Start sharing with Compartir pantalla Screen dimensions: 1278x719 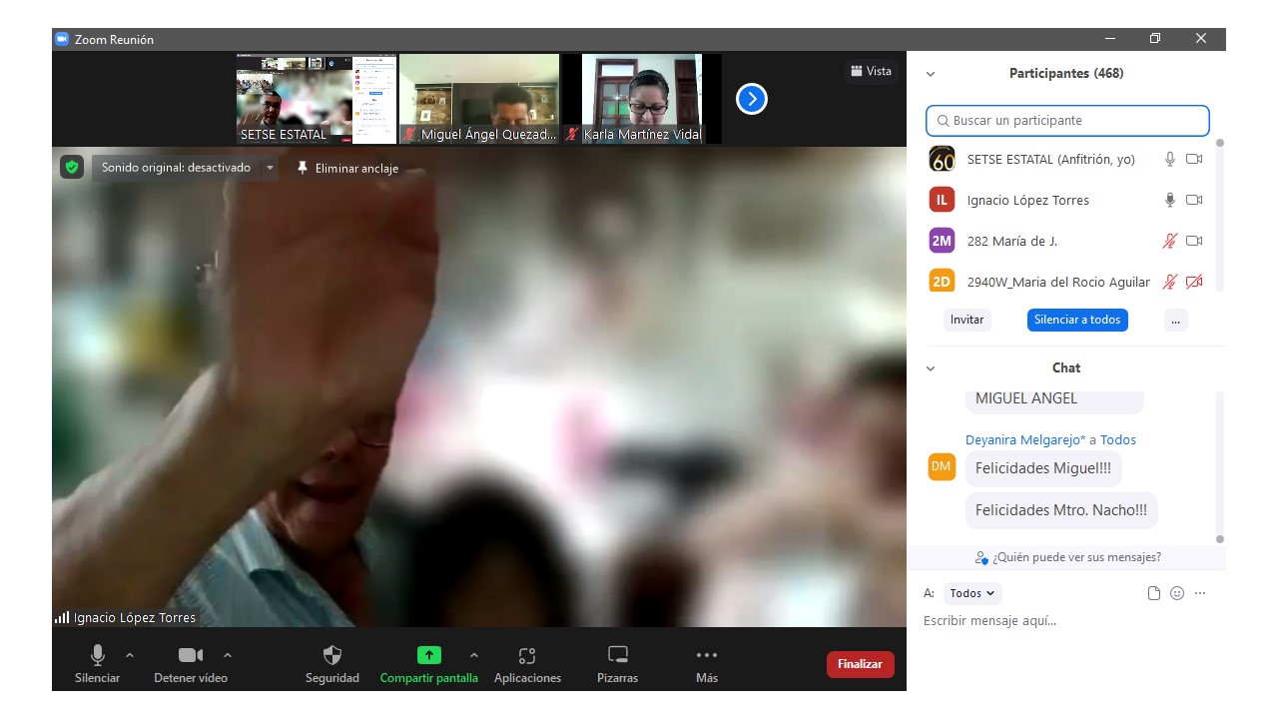428,664
